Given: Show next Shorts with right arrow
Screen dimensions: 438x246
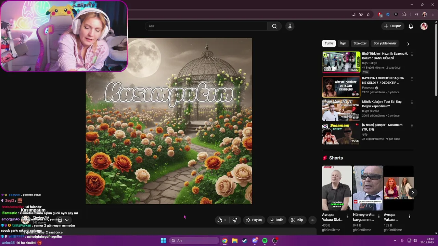Looking at the screenshot, I should (413, 193).
